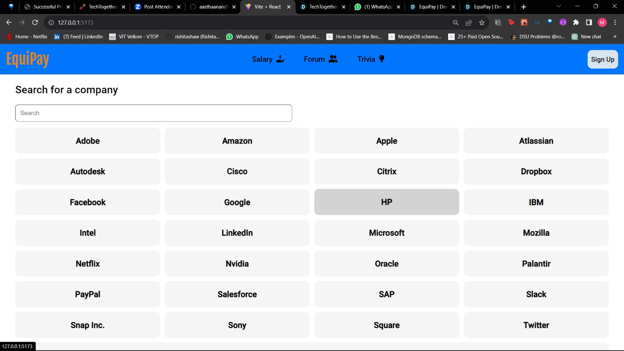
Task: Select the Netflix company card
Action: [88, 264]
